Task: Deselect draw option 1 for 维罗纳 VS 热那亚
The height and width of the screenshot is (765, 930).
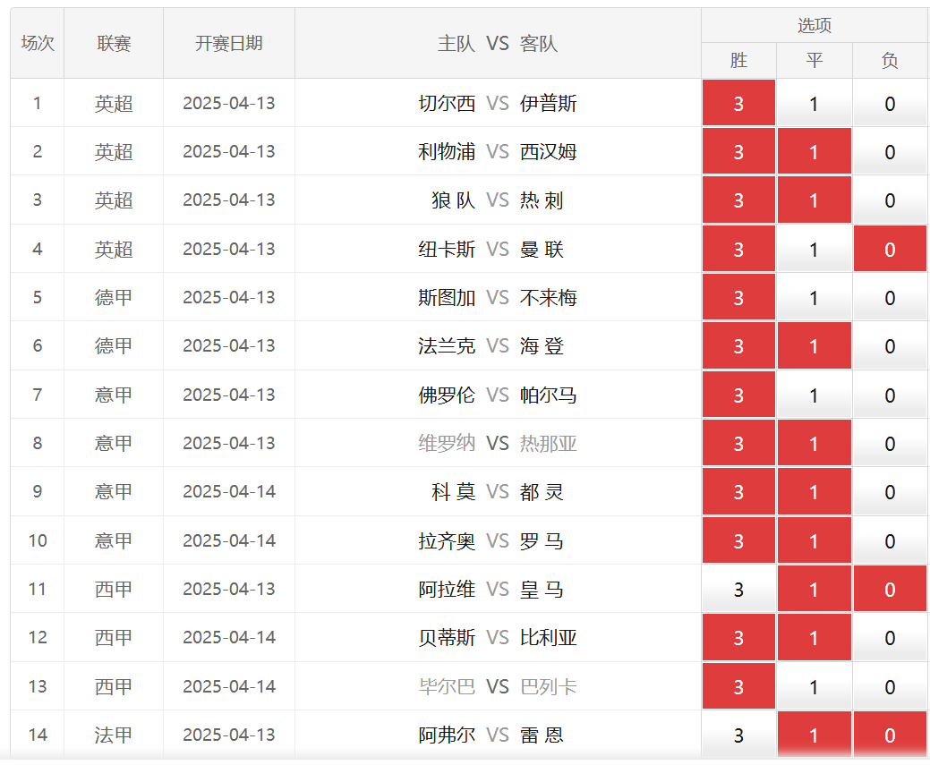Action: [x=814, y=444]
